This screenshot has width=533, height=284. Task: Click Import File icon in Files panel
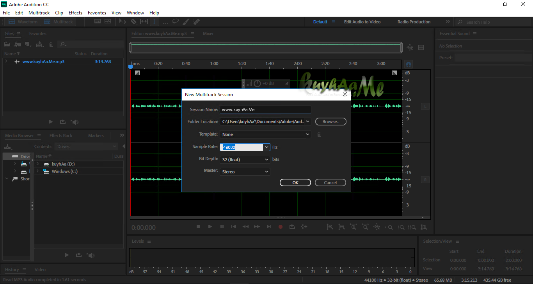(18, 44)
